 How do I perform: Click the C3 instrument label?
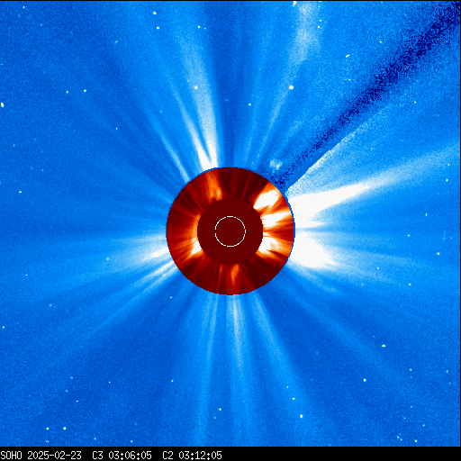97,456
